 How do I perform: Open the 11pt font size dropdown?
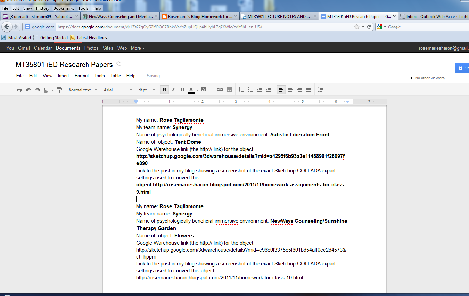[147, 90]
